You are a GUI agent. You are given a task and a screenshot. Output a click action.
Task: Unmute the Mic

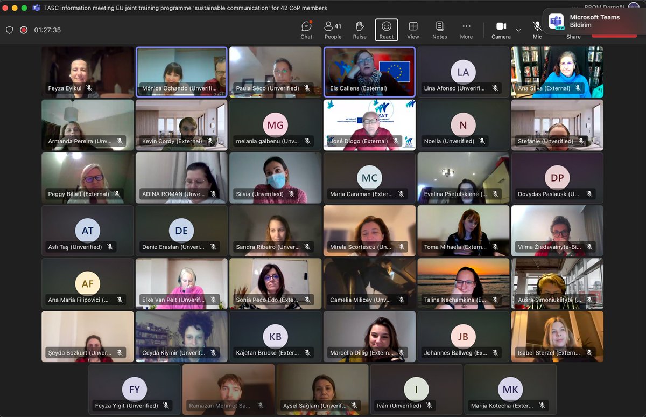(537, 30)
